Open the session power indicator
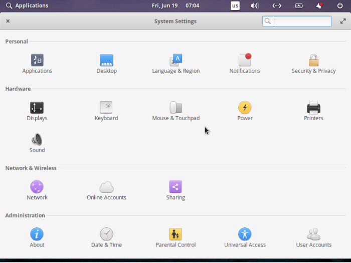This screenshot has height=263, width=351. coord(340,6)
